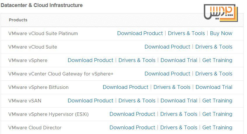Open Buy Now for vCloud Suite Platinum
This screenshot has width=247, height=134.
tap(221, 33)
